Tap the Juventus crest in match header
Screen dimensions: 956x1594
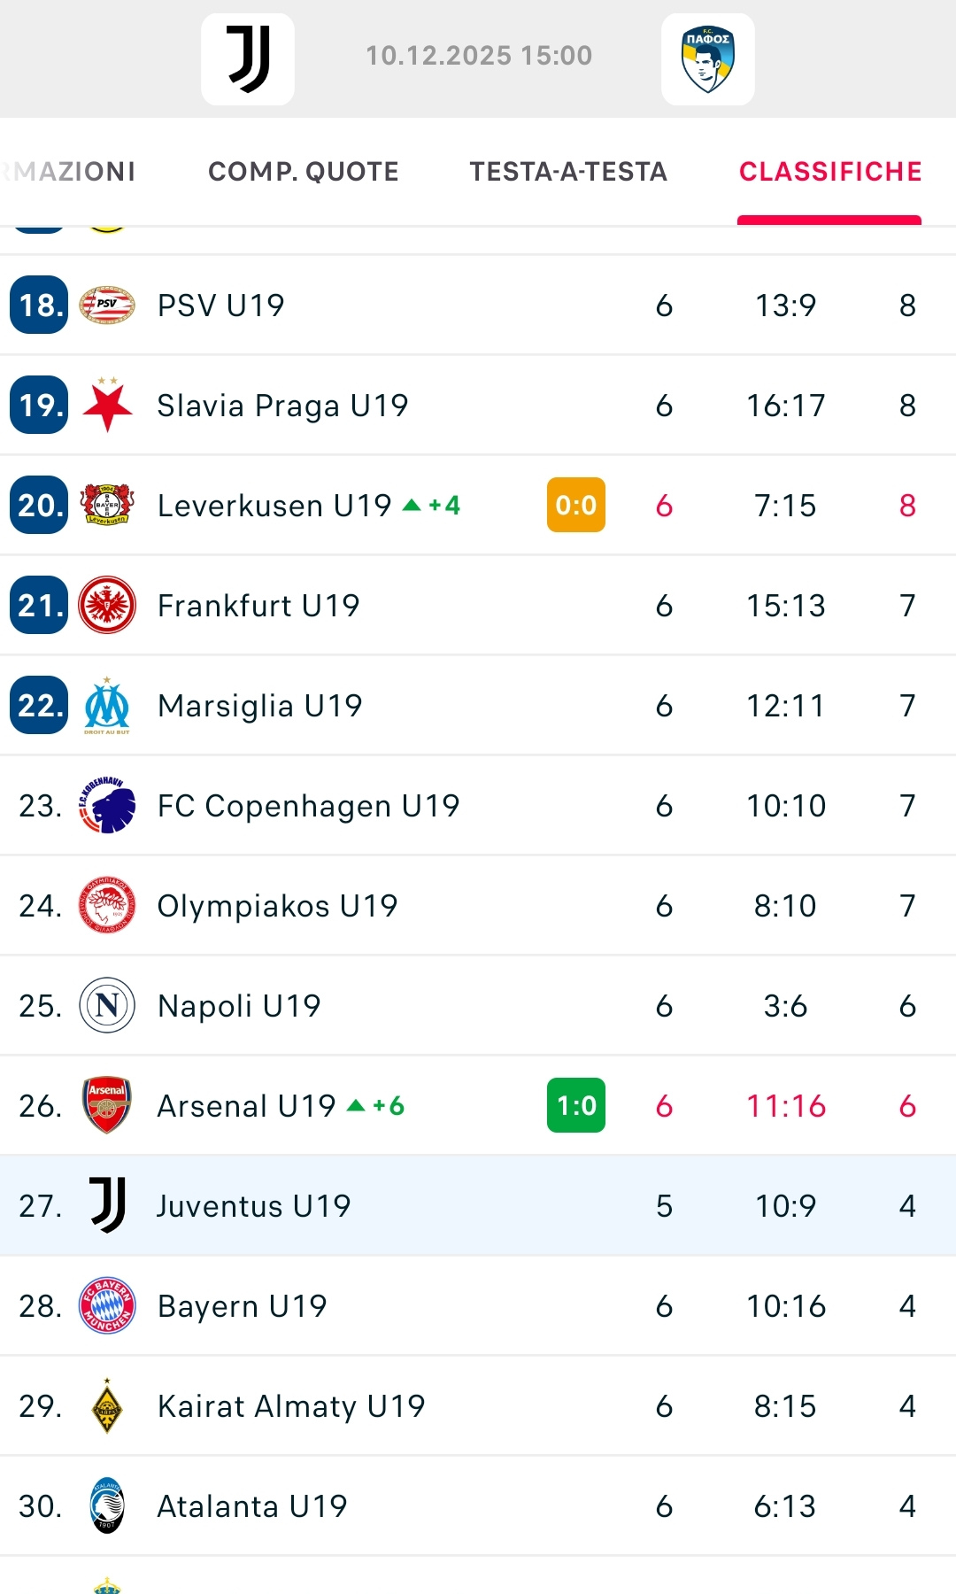[x=248, y=59]
